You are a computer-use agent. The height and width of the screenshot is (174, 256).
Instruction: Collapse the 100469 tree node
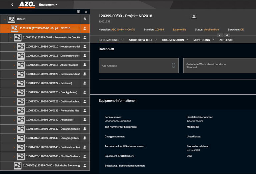(x=5, y=19)
